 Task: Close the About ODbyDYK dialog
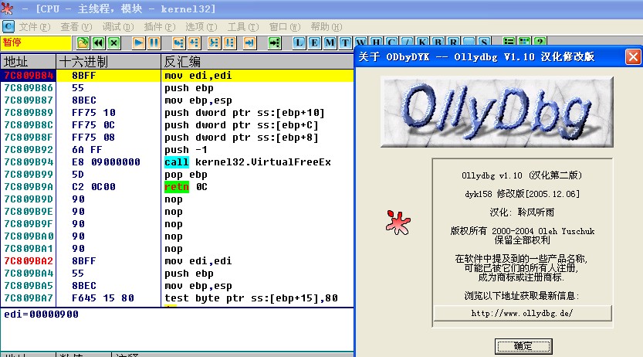633,56
